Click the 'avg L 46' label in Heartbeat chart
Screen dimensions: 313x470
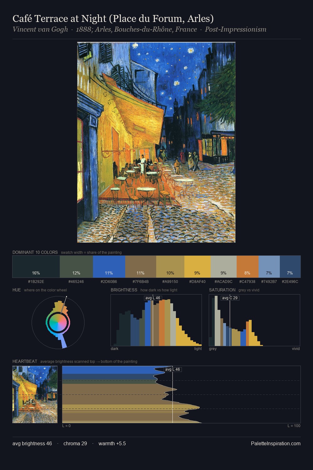pos(172,369)
